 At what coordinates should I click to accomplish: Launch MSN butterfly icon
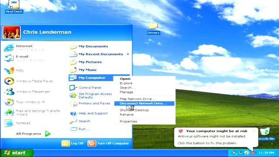[x=9, y=71]
